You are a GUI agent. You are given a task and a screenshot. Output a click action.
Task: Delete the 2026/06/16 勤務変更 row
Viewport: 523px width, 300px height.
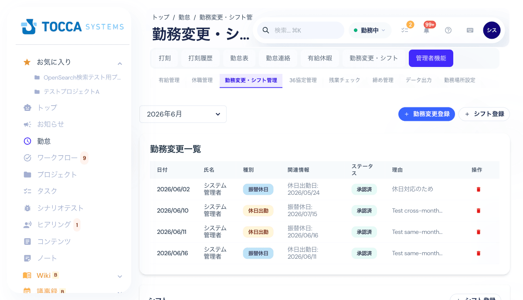click(479, 253)
